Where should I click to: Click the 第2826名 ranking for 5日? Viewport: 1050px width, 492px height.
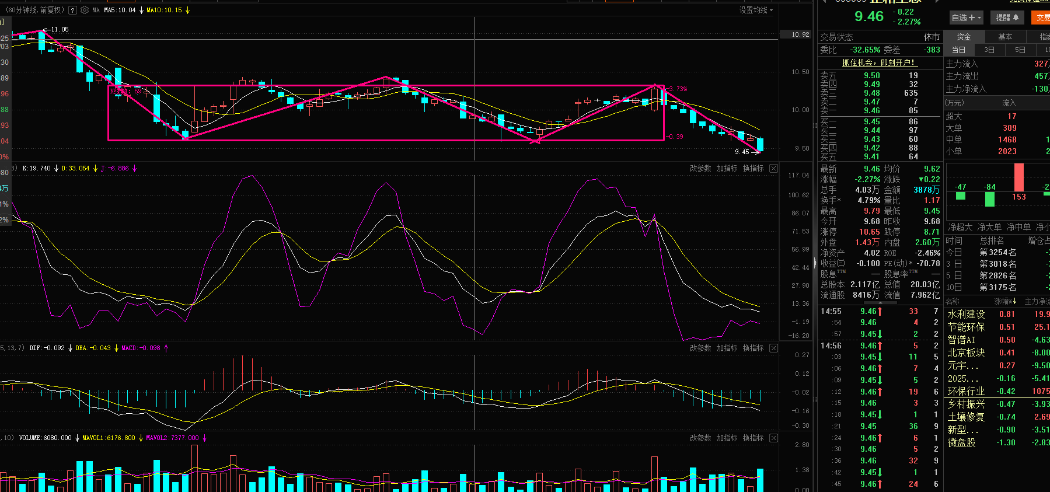pyautogui.click(x=997, y=275)
